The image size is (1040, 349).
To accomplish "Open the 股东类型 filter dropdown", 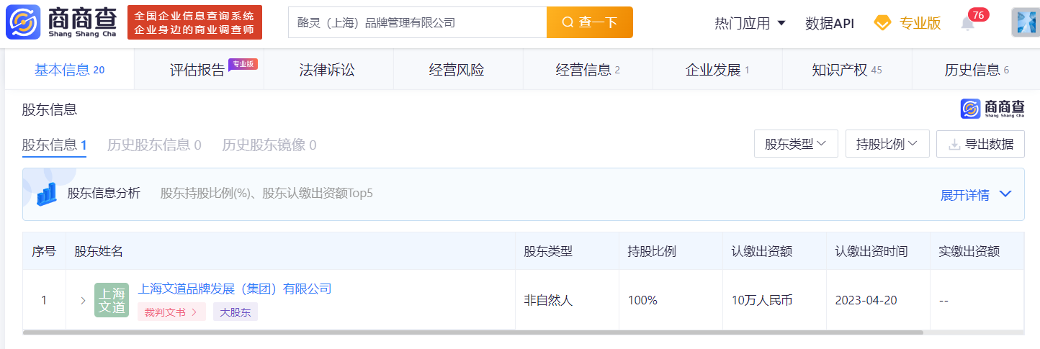I will click(796, 144).
